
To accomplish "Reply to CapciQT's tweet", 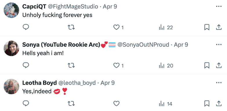I will [26, 27].
